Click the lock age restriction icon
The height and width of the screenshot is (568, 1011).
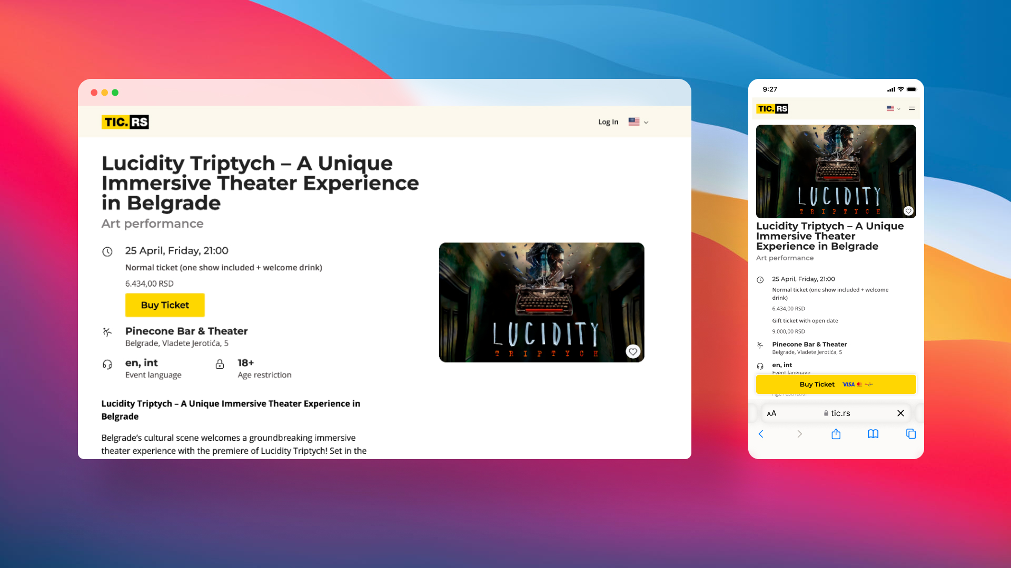(220, 364)
